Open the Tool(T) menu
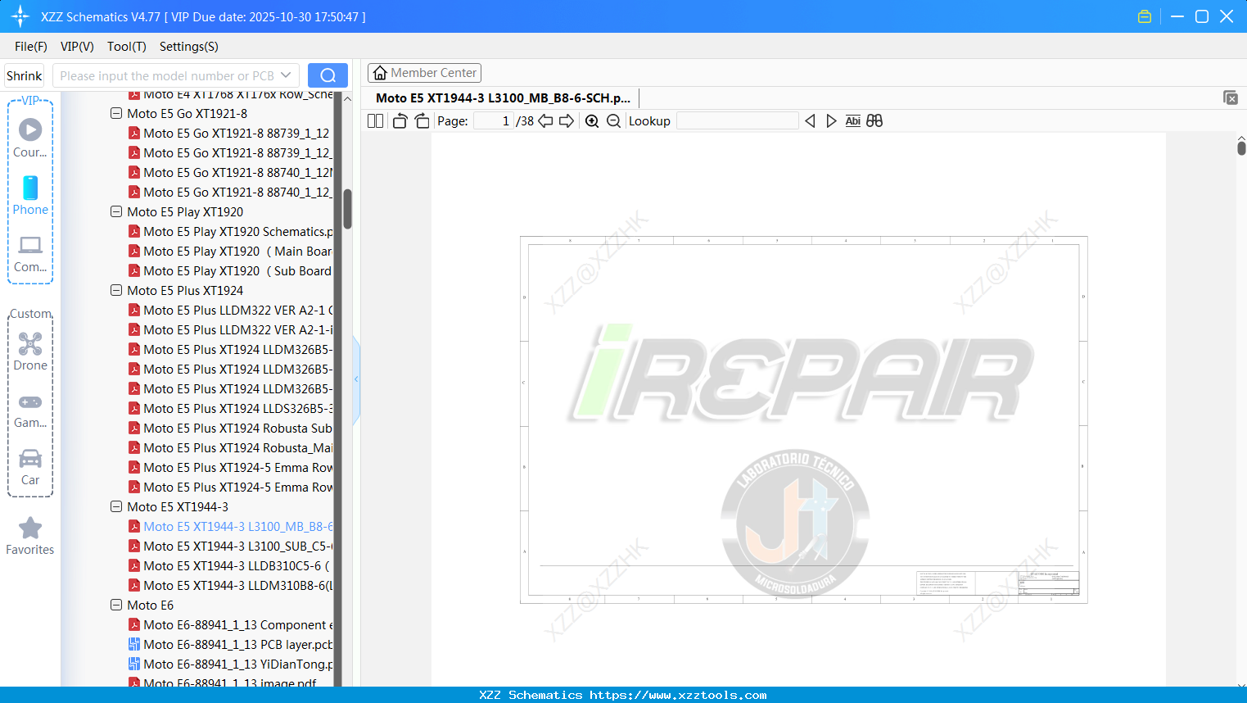Image resolution: width=1247 pixels, height=703 pixels. tap(126, 47)
